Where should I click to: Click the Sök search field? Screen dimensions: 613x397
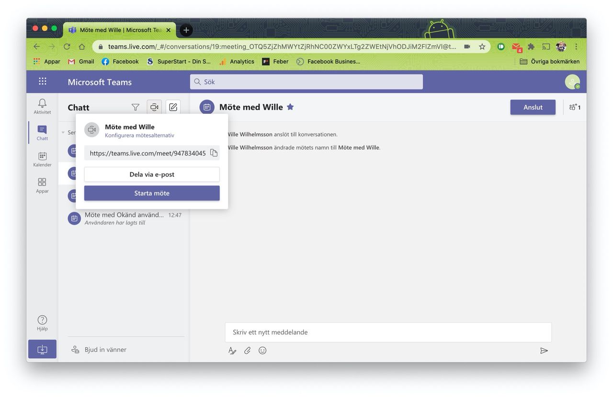coord(306,82)
